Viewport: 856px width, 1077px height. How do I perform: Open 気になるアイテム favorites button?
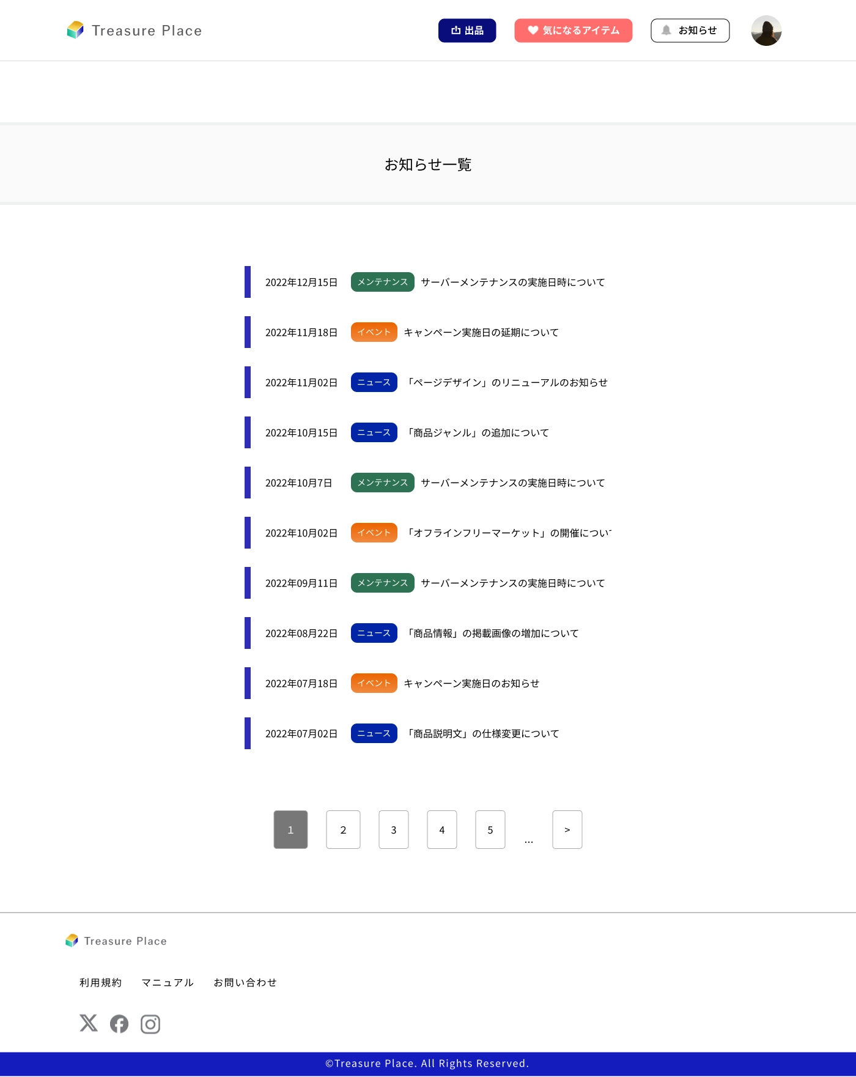click(x=573, y=31)
